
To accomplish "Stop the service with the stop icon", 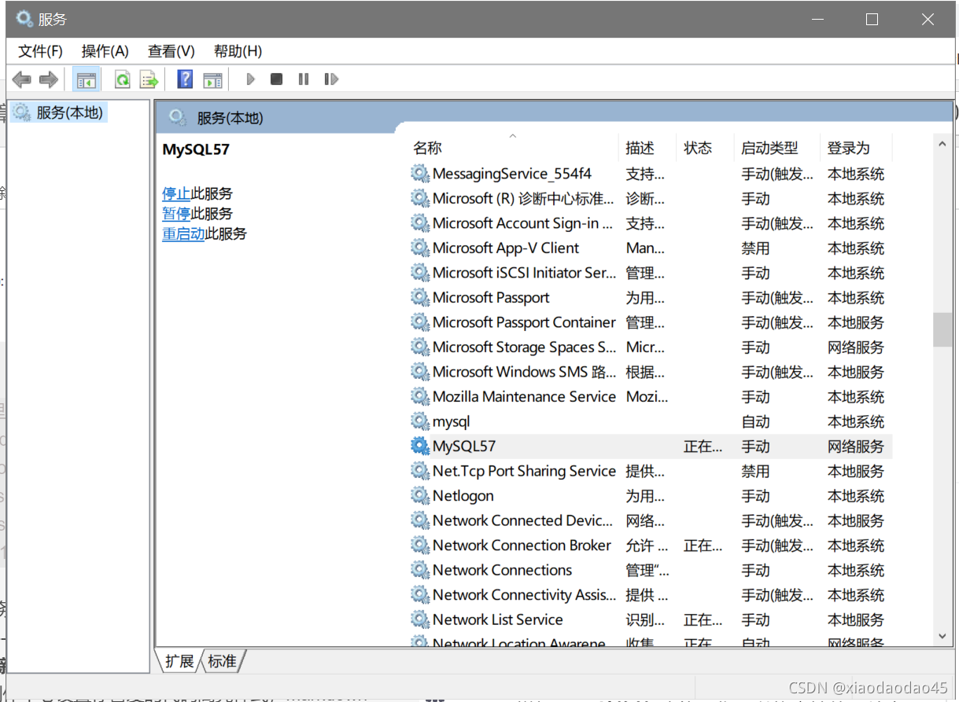I will pos(276,79).
